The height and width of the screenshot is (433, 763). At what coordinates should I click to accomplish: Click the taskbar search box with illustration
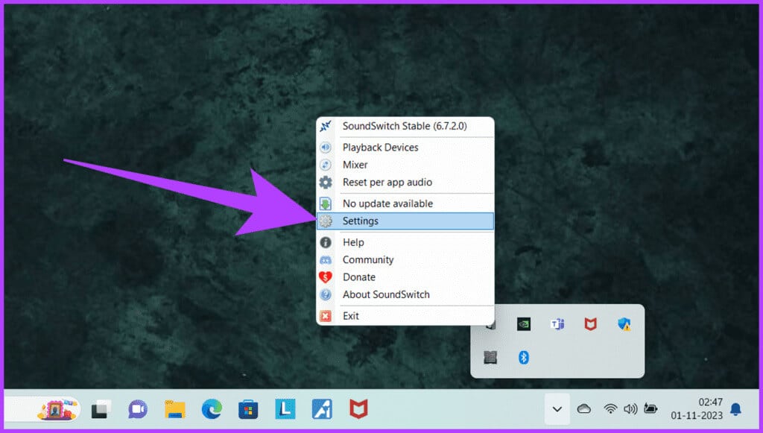(x=42, y=409)
